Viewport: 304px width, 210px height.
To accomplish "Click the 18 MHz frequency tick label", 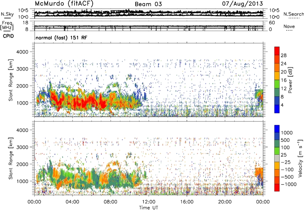I will click(25, 23).
